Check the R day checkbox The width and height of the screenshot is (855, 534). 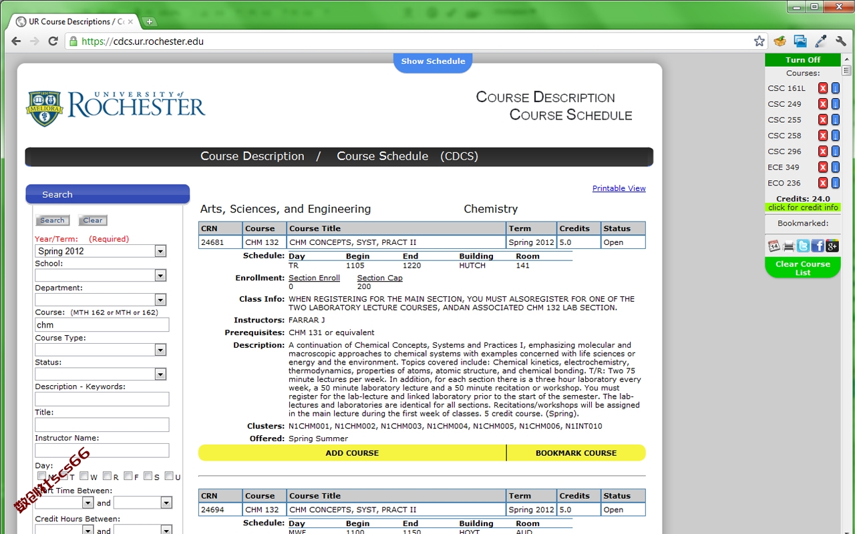pyautogui.click(x=107, y=477)
